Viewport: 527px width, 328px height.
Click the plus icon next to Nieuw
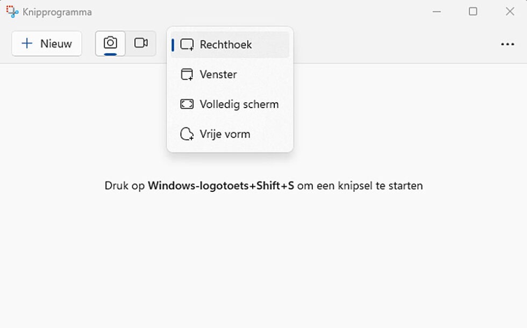26,44
